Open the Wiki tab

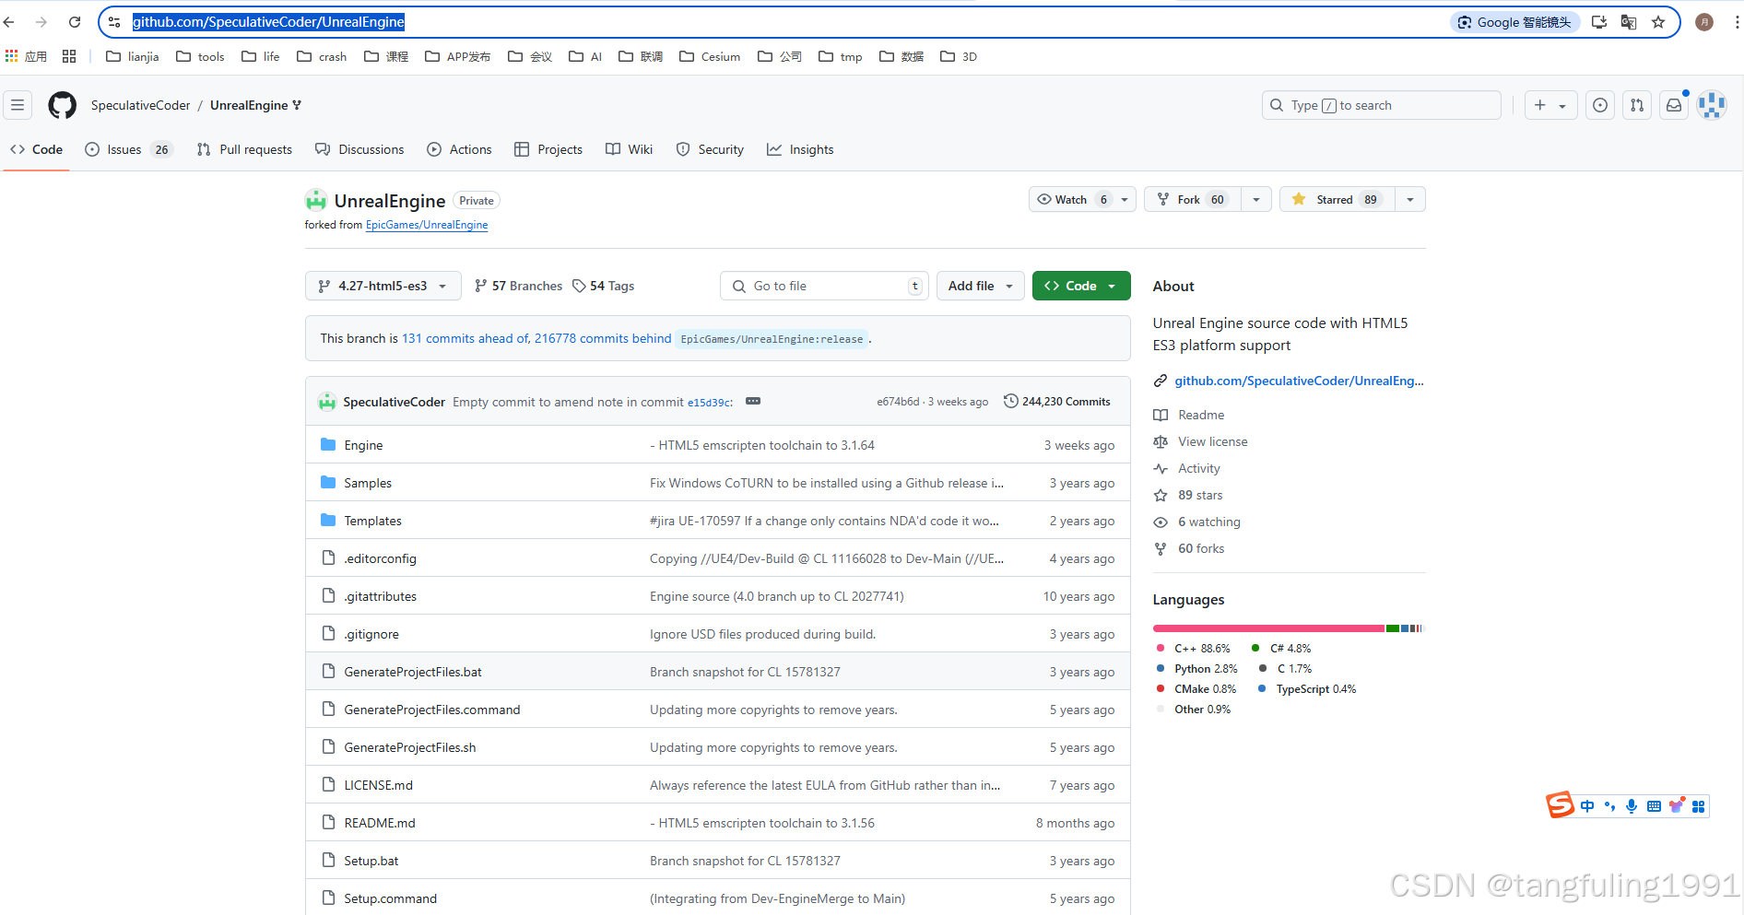click(629, 149)
